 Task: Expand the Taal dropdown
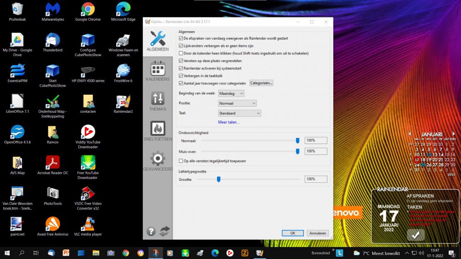(x=239, y=113)
